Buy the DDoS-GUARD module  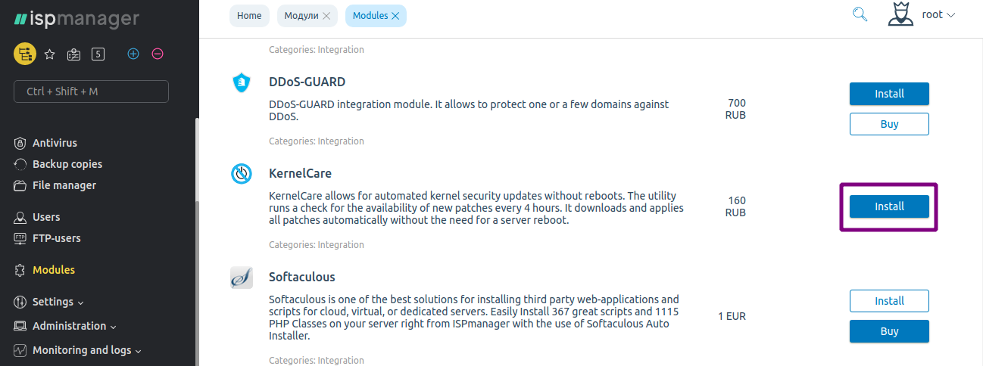point(889,124)
